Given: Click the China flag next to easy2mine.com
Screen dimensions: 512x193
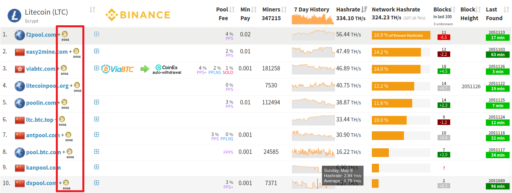Looking at the screenshot, I should click(x=19, y=52).
